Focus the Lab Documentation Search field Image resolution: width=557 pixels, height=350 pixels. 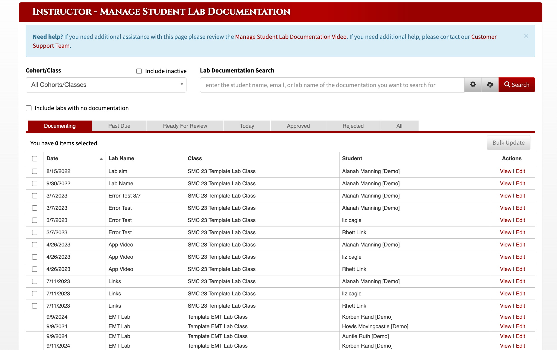click(x=332, y=85)
